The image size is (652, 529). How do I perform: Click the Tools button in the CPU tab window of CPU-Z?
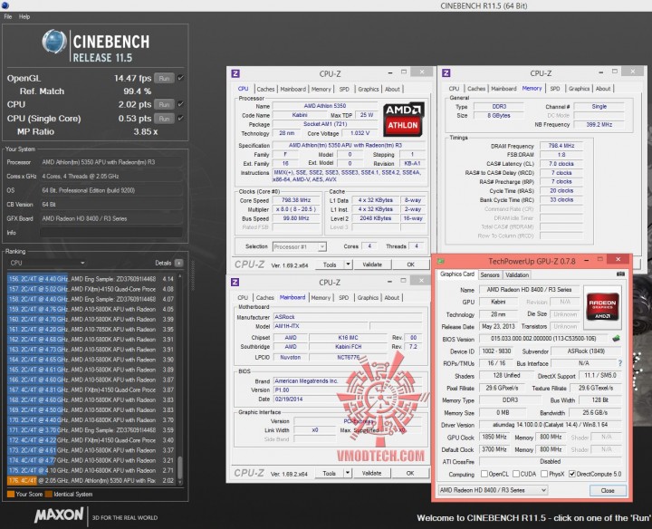(330, 264)
